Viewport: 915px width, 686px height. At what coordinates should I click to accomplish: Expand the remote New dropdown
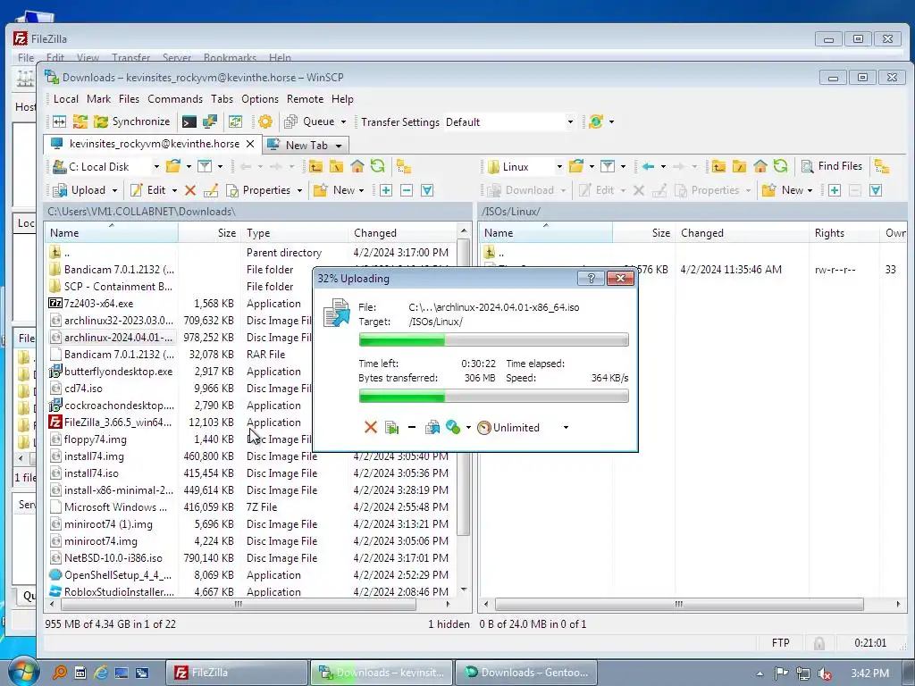810,191
